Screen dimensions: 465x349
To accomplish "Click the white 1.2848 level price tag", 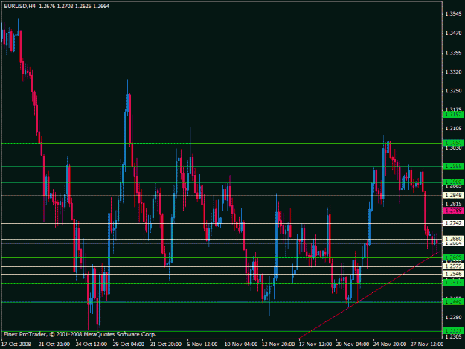I will click(x=453, y=195).
